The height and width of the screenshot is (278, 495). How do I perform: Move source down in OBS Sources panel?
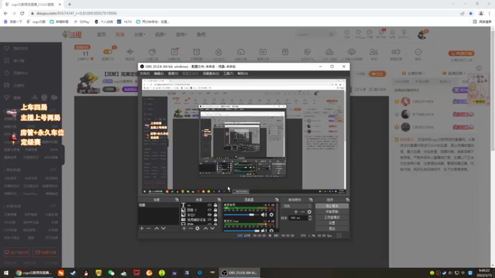click(x=212, y=228)
